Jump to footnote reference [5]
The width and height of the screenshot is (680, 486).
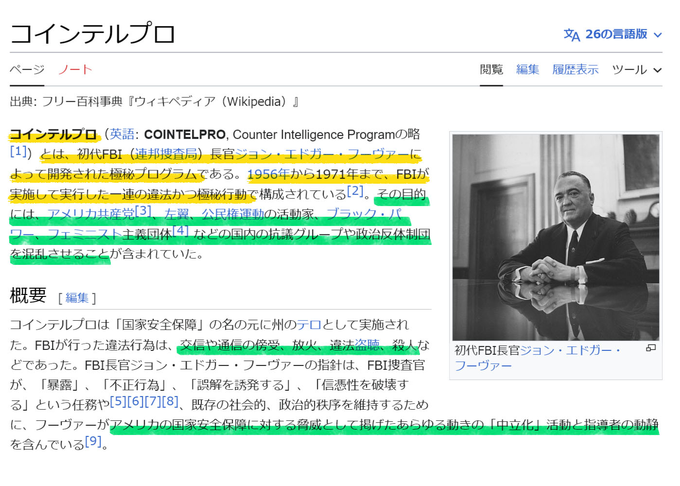tap(119, 401)
